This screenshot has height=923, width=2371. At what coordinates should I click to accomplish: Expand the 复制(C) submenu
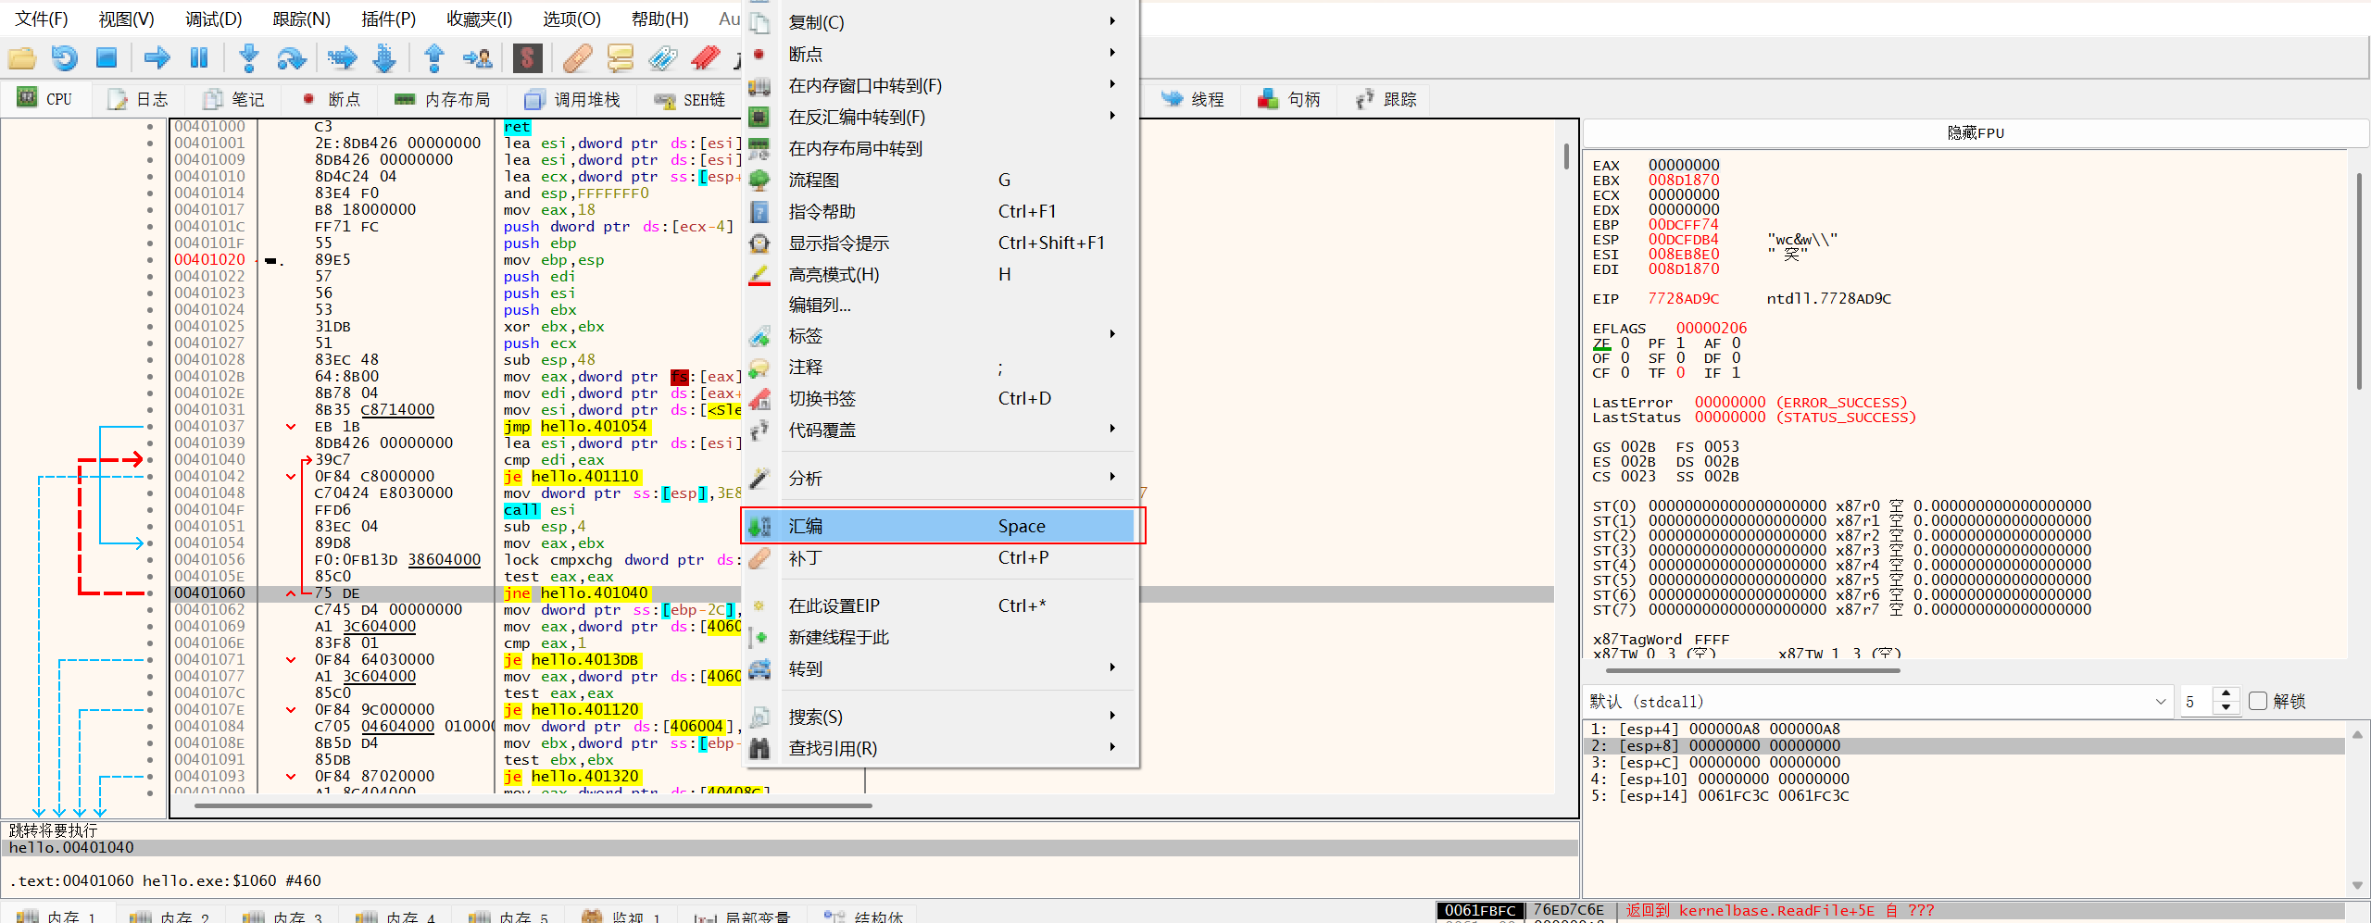pos(943,21)
